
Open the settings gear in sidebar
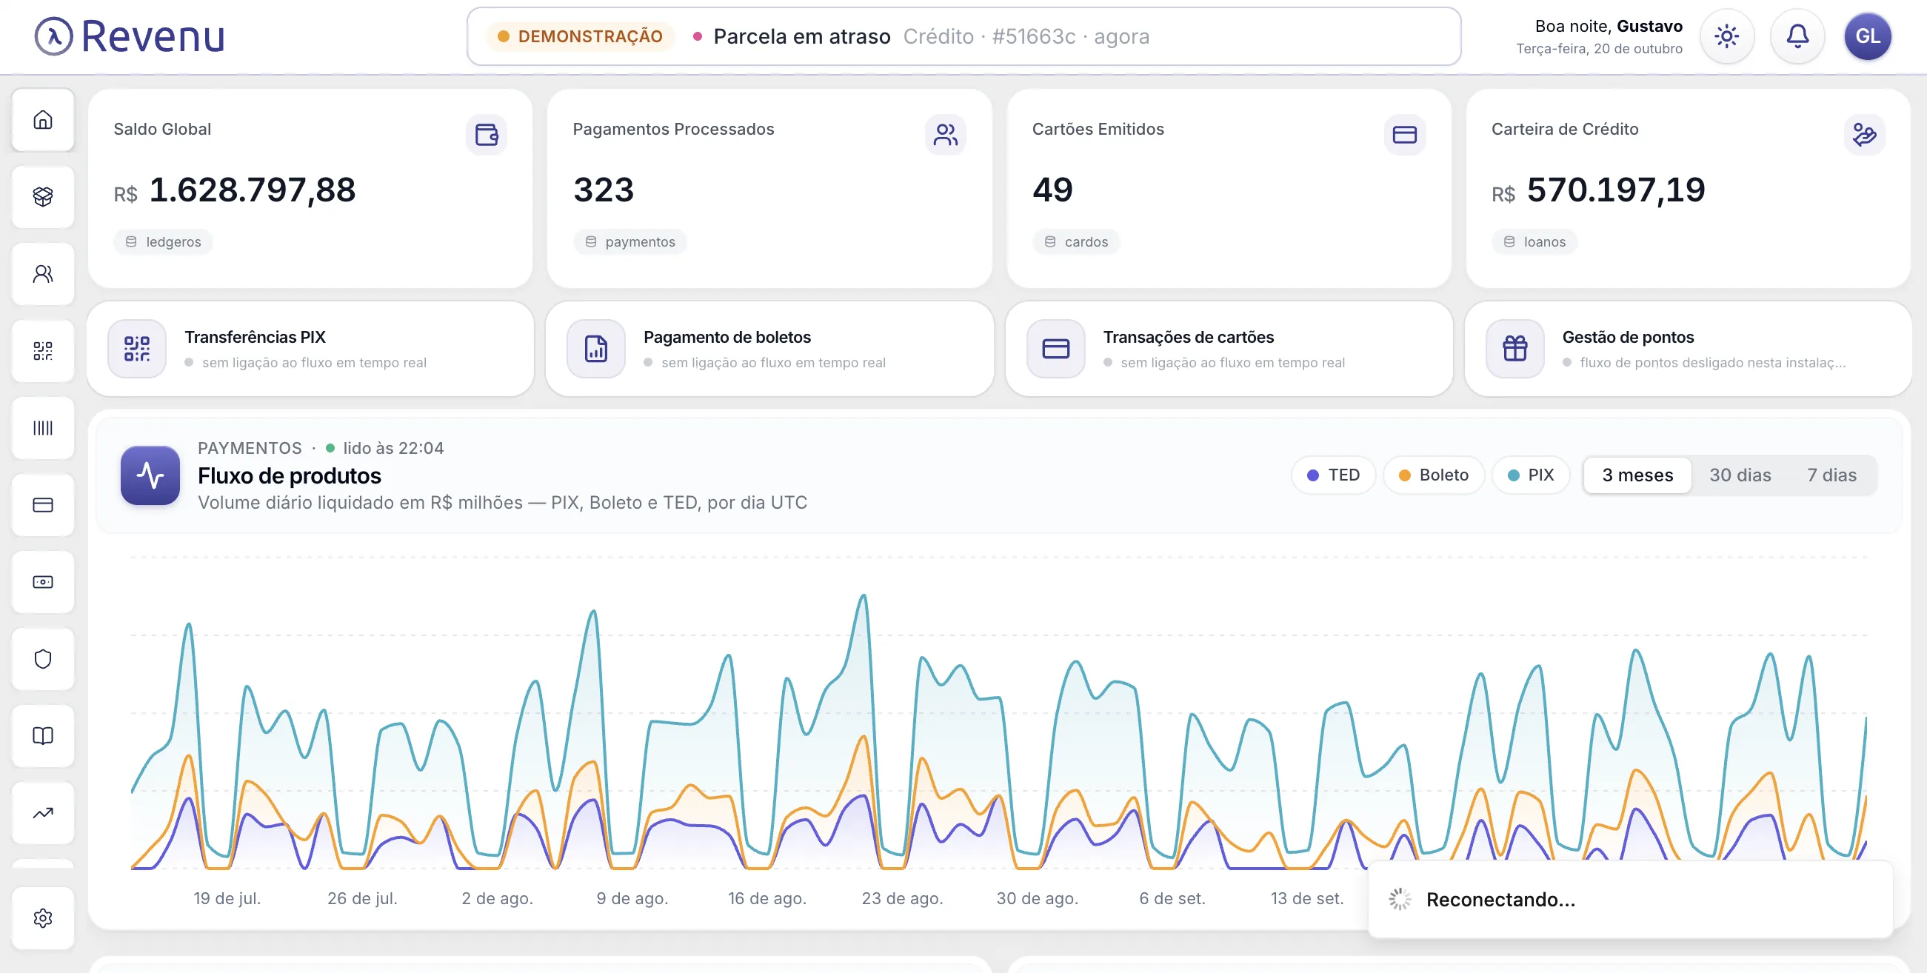pos(43,917)
